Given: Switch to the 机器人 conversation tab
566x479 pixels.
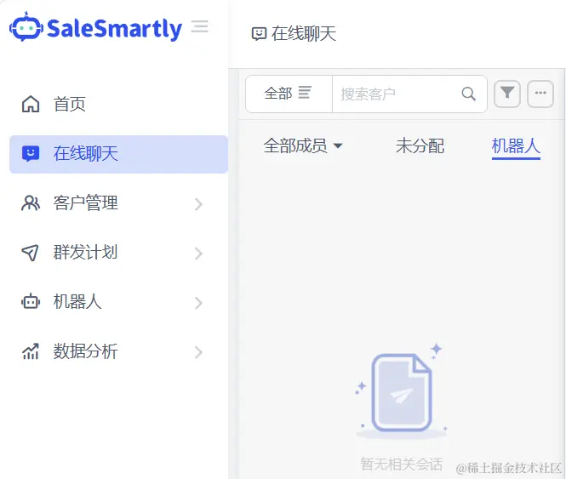Looking at the screenshot, I should 516,146.
